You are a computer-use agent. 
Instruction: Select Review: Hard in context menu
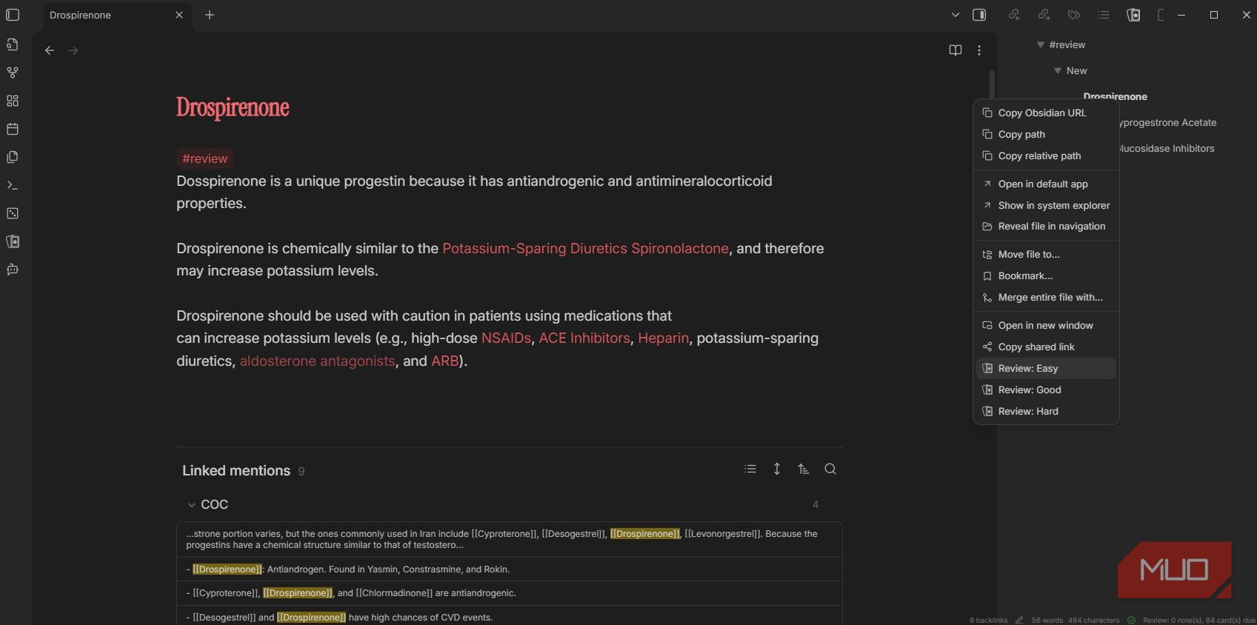click(1046, 412)
